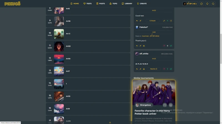Dislike Fakolun's 'Thank you' comment
Viewport: 222px width, 124px height.
point(164,46)
